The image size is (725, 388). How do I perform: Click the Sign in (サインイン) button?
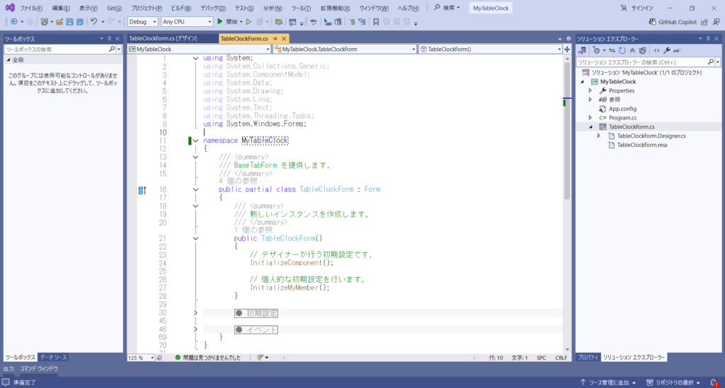point(636,8)
